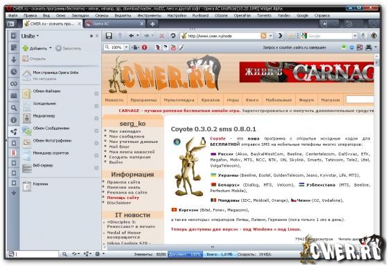Expand the Добавить dropdown arrow

[x=51, y=48]
